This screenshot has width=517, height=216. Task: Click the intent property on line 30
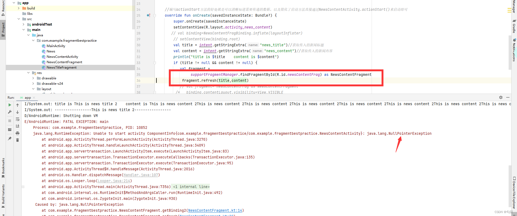pos(206,45)
